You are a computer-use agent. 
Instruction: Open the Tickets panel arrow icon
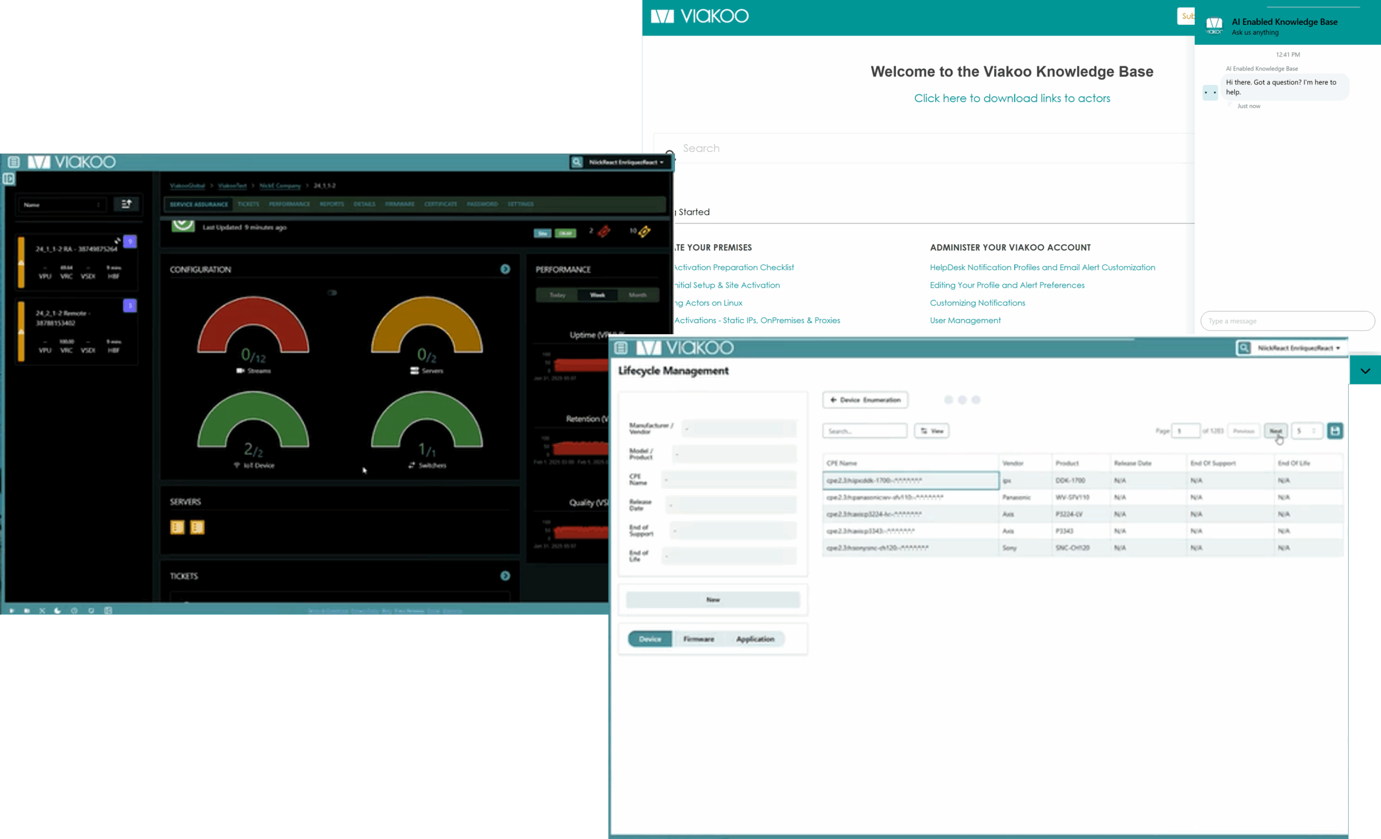[505, 576]
